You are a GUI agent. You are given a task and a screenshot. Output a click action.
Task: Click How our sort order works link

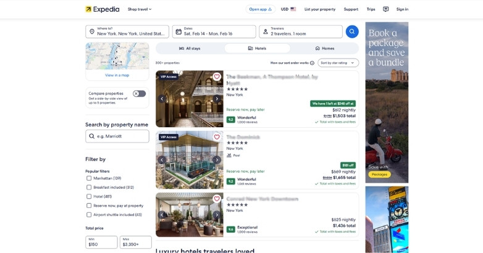coord(289,63)
